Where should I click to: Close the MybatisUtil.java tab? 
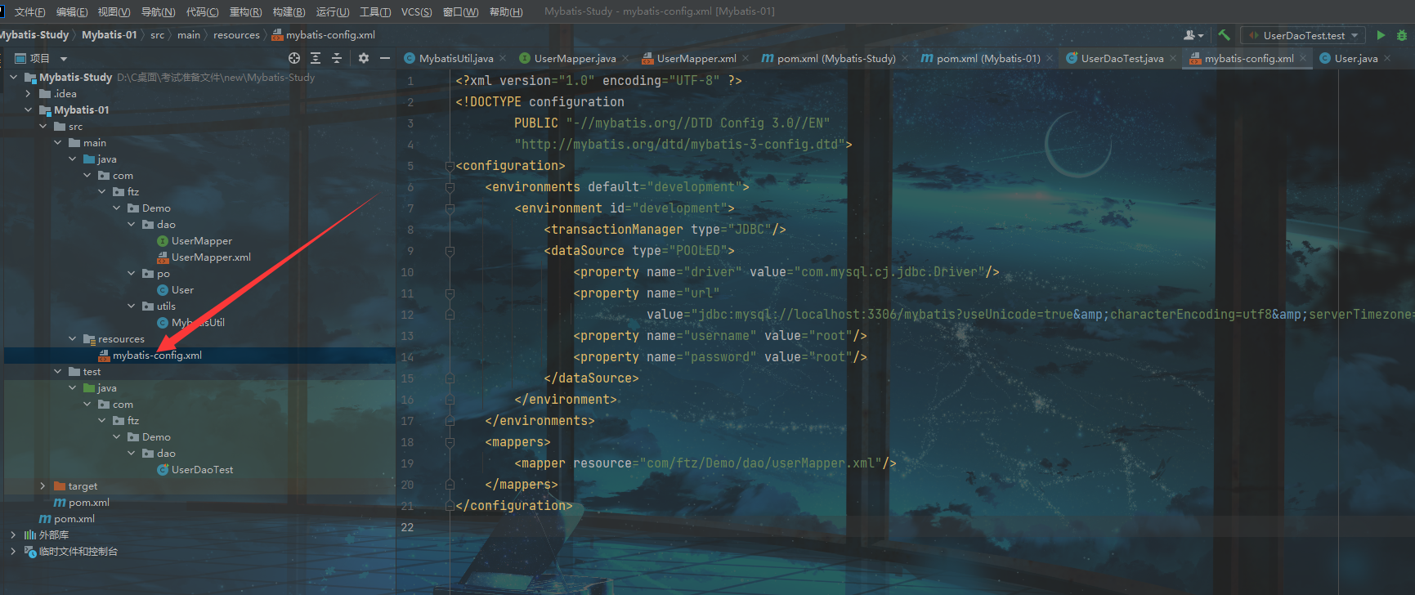[503, 58]
